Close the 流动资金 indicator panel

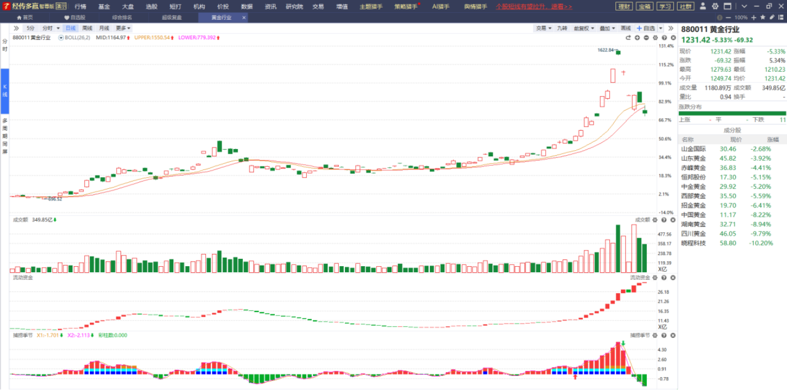pyautogui.click(x=672, y=277)
